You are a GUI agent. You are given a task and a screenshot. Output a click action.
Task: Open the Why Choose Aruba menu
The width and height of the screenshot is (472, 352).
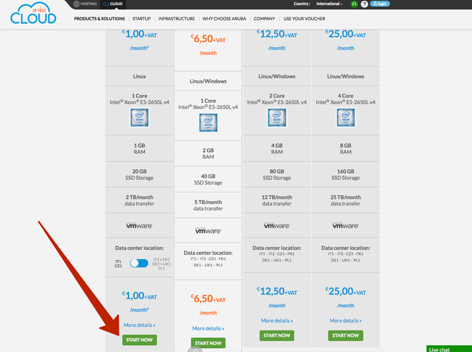click(x=224, y=19)
